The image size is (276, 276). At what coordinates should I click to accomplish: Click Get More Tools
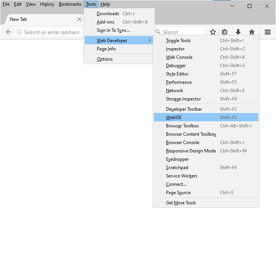pyautogui.click(x=206, y=203)
